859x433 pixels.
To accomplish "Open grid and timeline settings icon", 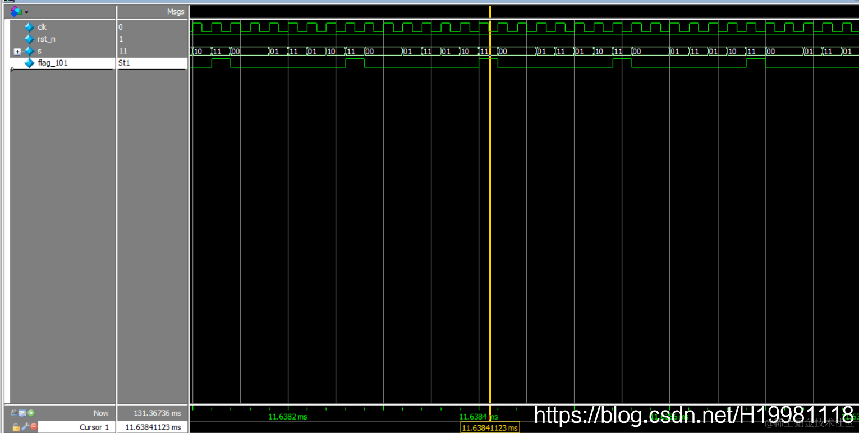I will coord(22,413).
